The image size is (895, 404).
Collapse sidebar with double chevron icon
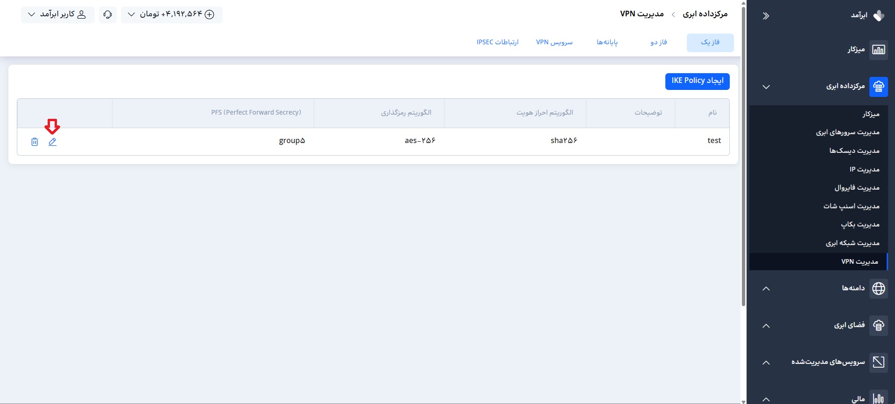point(766,16)
